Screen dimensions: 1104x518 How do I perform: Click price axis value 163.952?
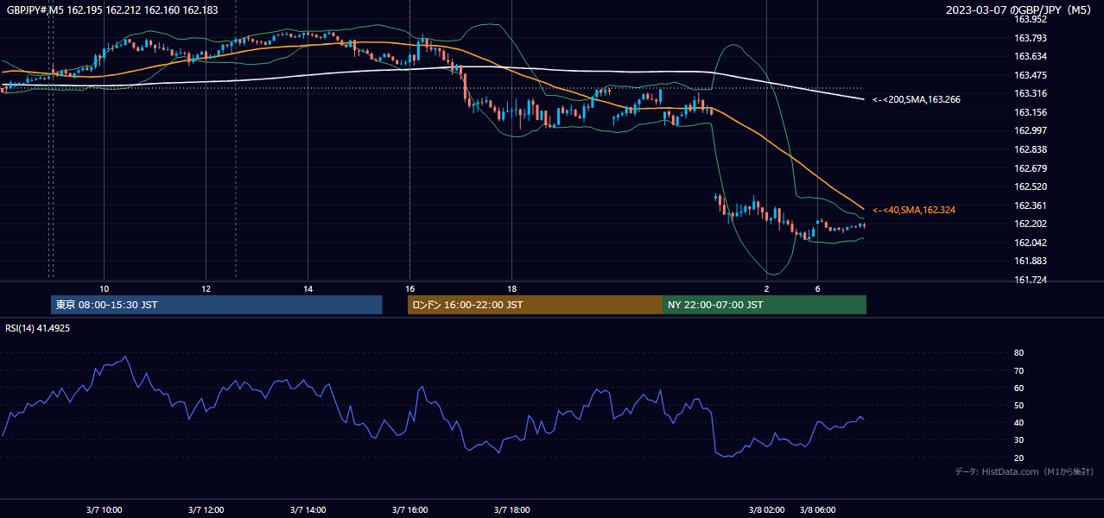[x=1030, y=19]
